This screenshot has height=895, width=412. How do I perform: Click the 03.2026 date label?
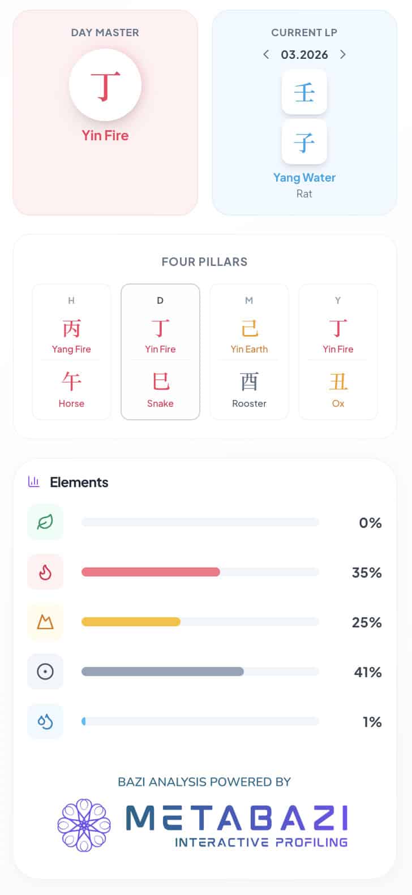[x=304, y=54]
